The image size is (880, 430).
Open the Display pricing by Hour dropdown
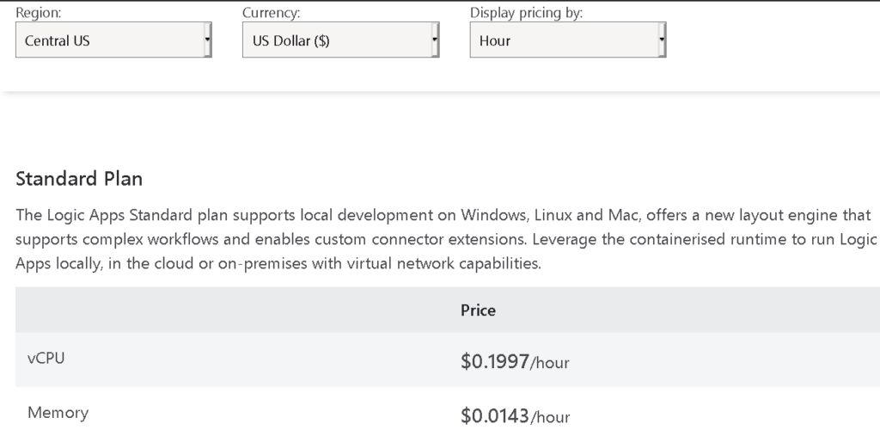(x=568, y=40)
